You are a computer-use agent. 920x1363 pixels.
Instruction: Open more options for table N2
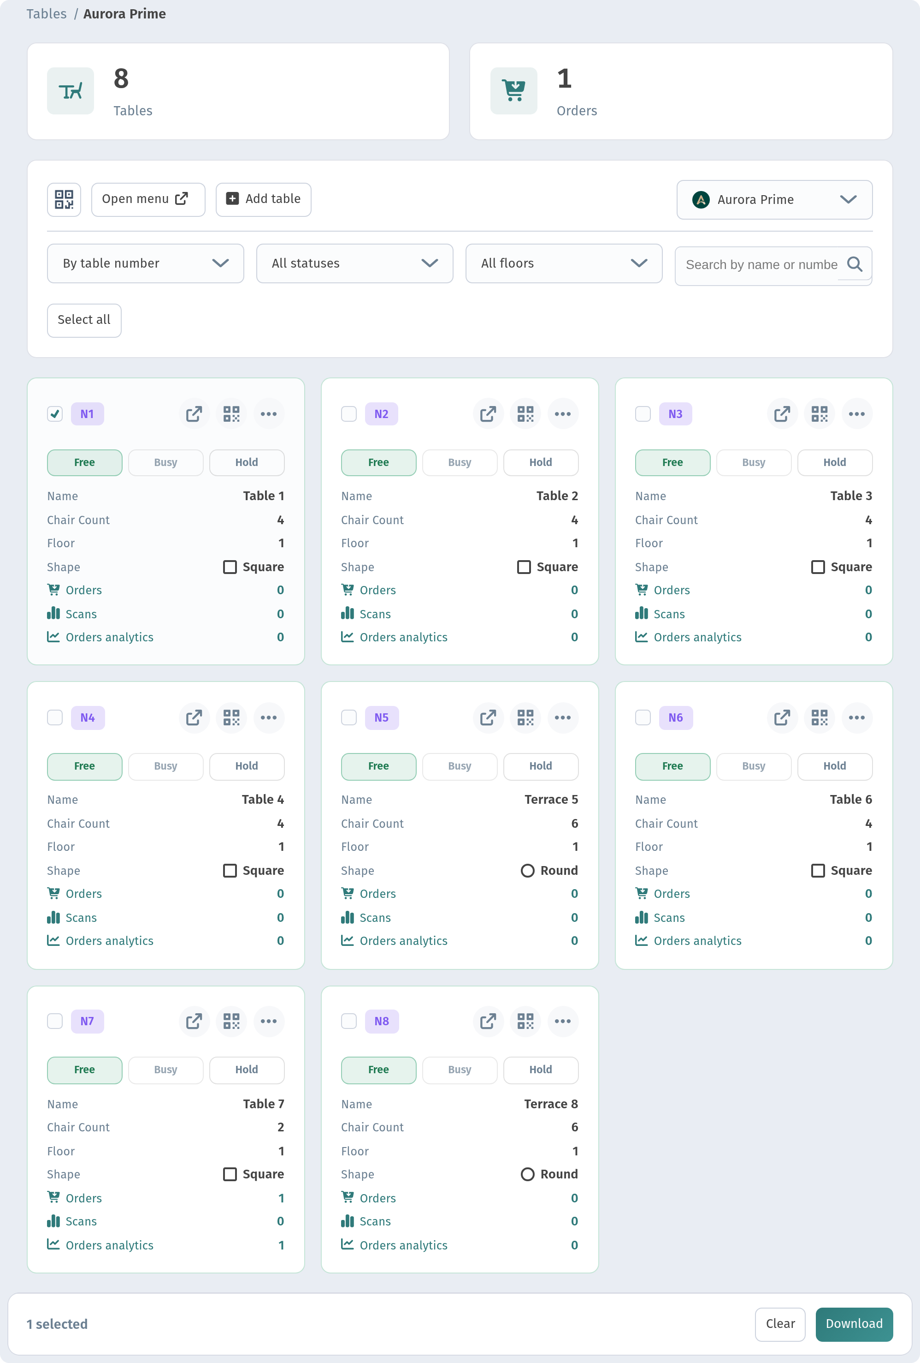[563, 414]
